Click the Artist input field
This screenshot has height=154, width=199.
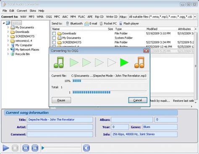click(x=60, y=127)
